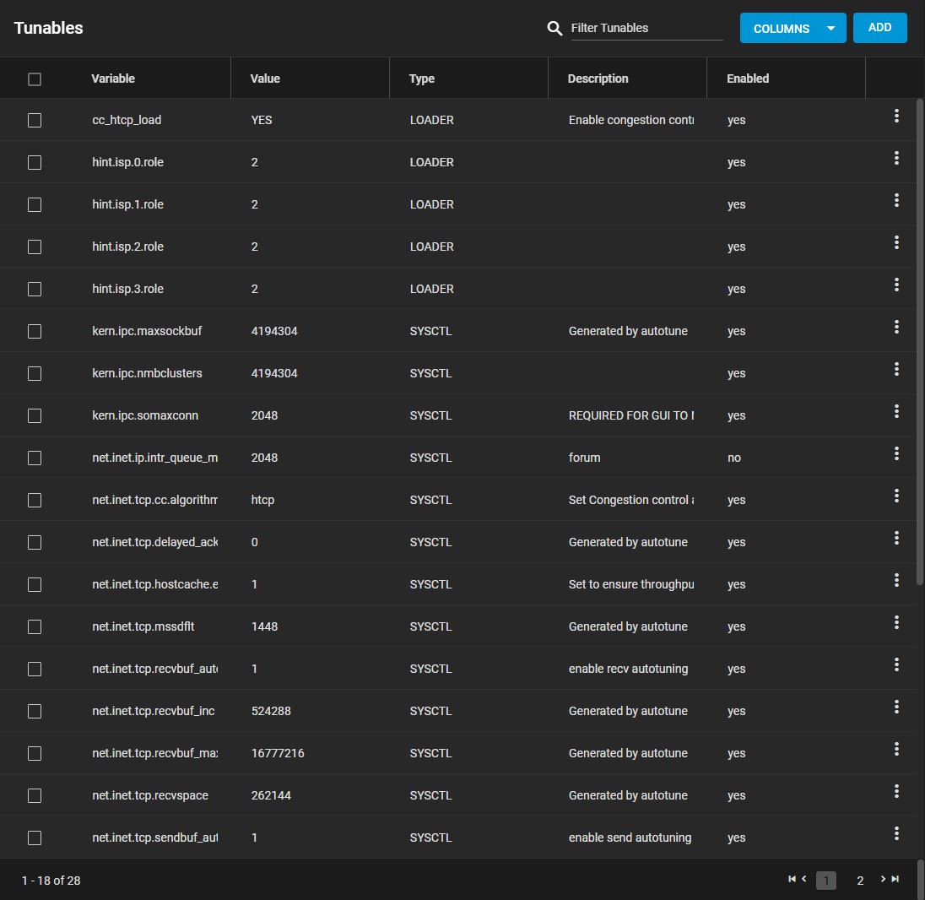
Task: Click the table vertical scrollbar
Action: coord(919,342)
